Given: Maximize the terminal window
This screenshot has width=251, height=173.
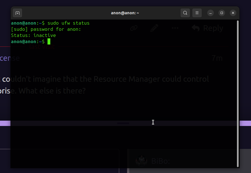Looking at the screenshot, I should click(222, 13).
